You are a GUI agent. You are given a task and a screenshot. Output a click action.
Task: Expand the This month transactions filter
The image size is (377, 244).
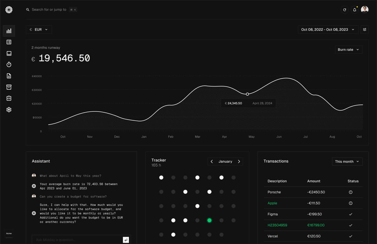pyautogui.click(x=347, y=162)
